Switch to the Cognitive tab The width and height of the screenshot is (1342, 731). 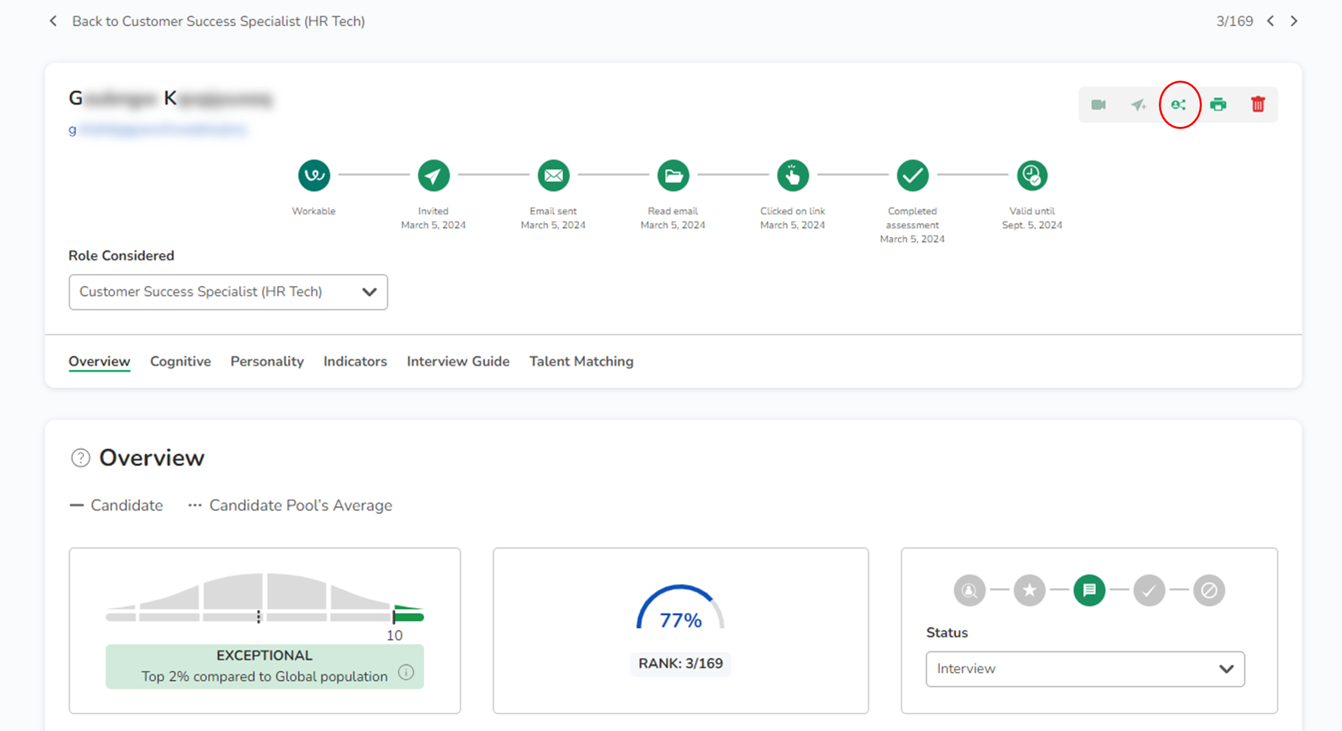point(180,362)
